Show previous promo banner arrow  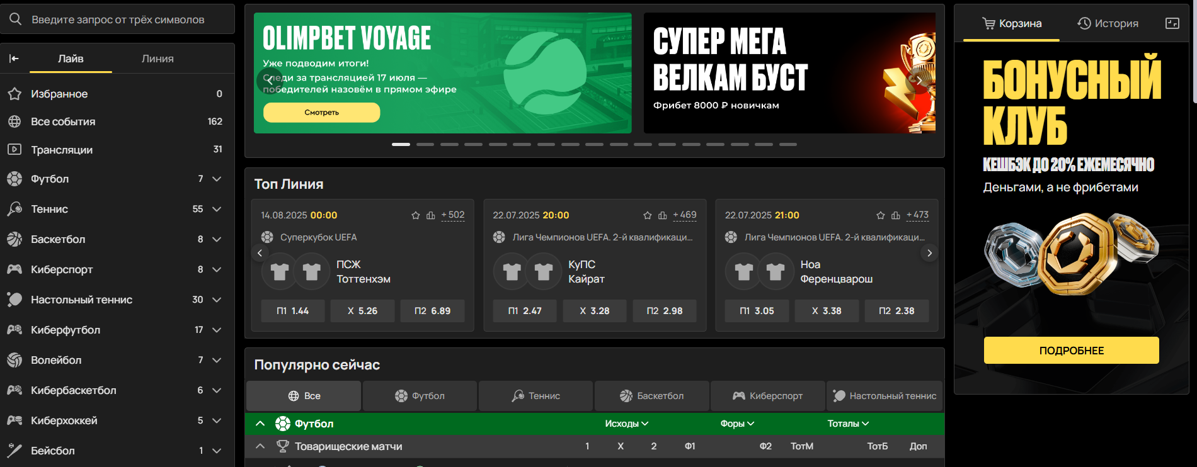point(269,81)
